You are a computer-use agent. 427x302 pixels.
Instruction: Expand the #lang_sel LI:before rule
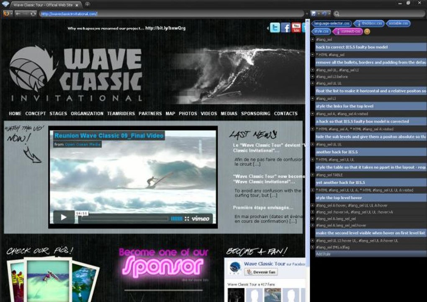coord(313,77)
